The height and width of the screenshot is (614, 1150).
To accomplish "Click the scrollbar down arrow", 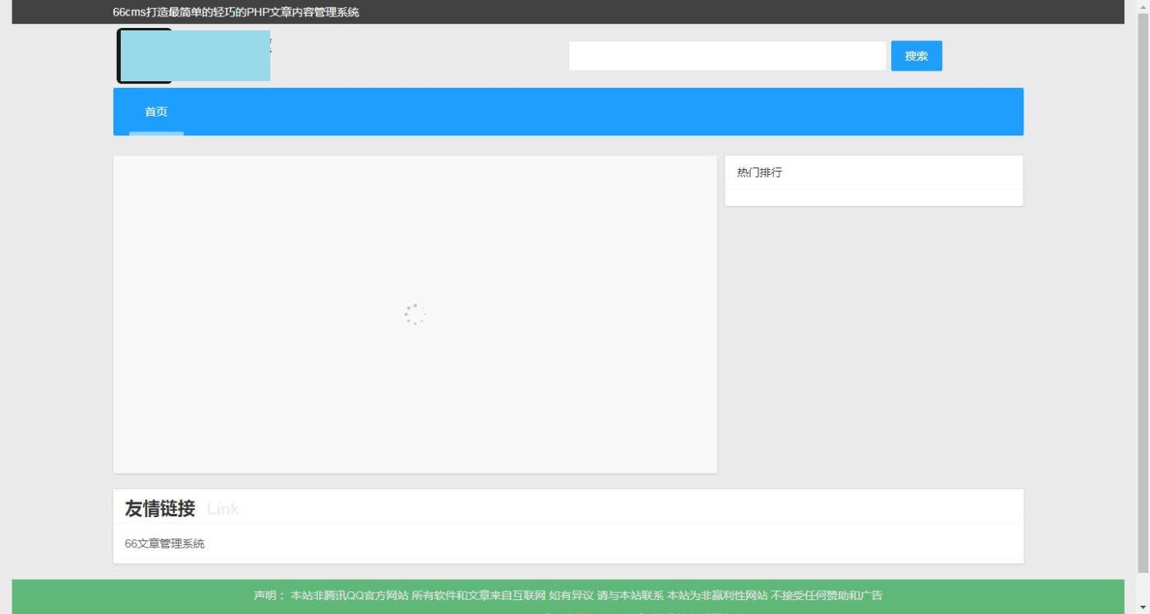I will pos(1144,607).
